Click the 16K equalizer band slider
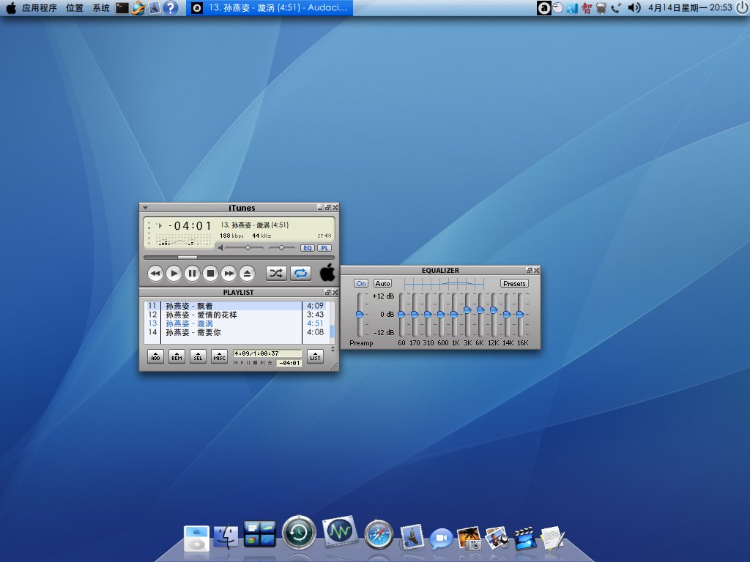Image resolution: width=750 pixels, height=562 pixels. tap(521, 314)
